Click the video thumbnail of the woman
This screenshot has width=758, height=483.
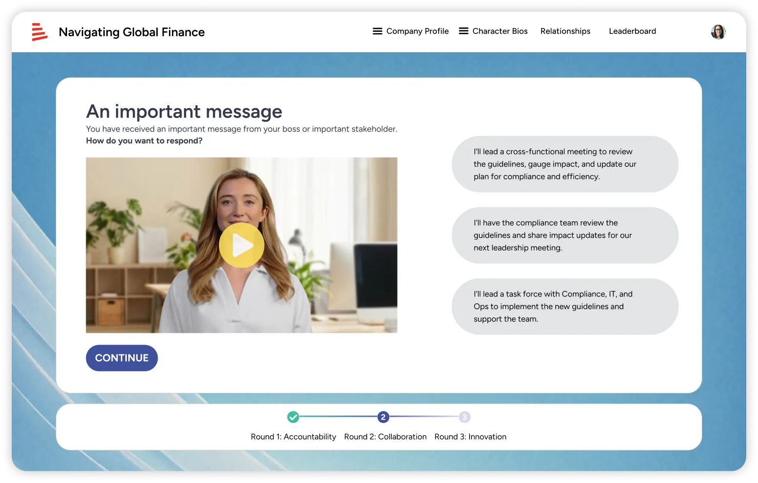[241, 245]
